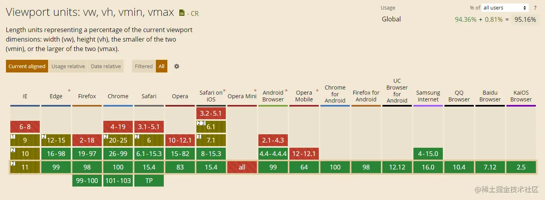Viewport: 545px width, 200px height.
Task: Click the Global usage percentage 95.16%
Action: tap(525, 19)
